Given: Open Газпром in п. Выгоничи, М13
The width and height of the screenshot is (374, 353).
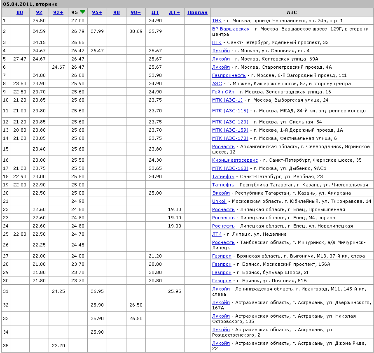Looking at the screenshot, I should [x=222, y=256].
